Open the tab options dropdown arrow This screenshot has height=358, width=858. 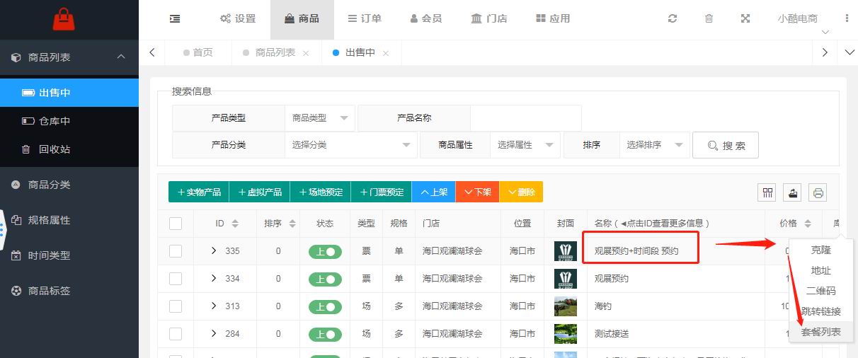coord(850,52)
